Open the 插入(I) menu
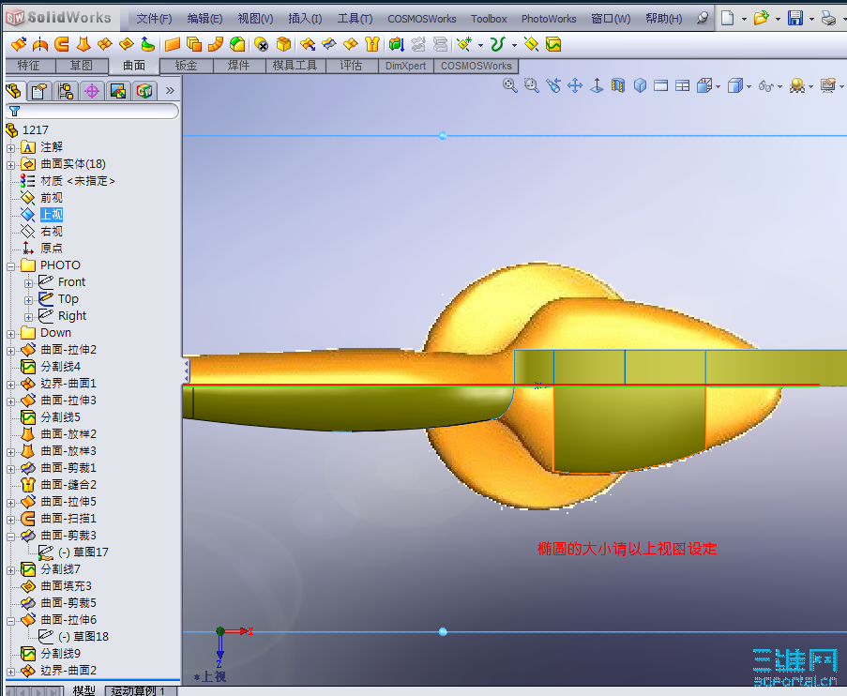The image size is (847, 696). pyautogui.click(x=305, y=19)
